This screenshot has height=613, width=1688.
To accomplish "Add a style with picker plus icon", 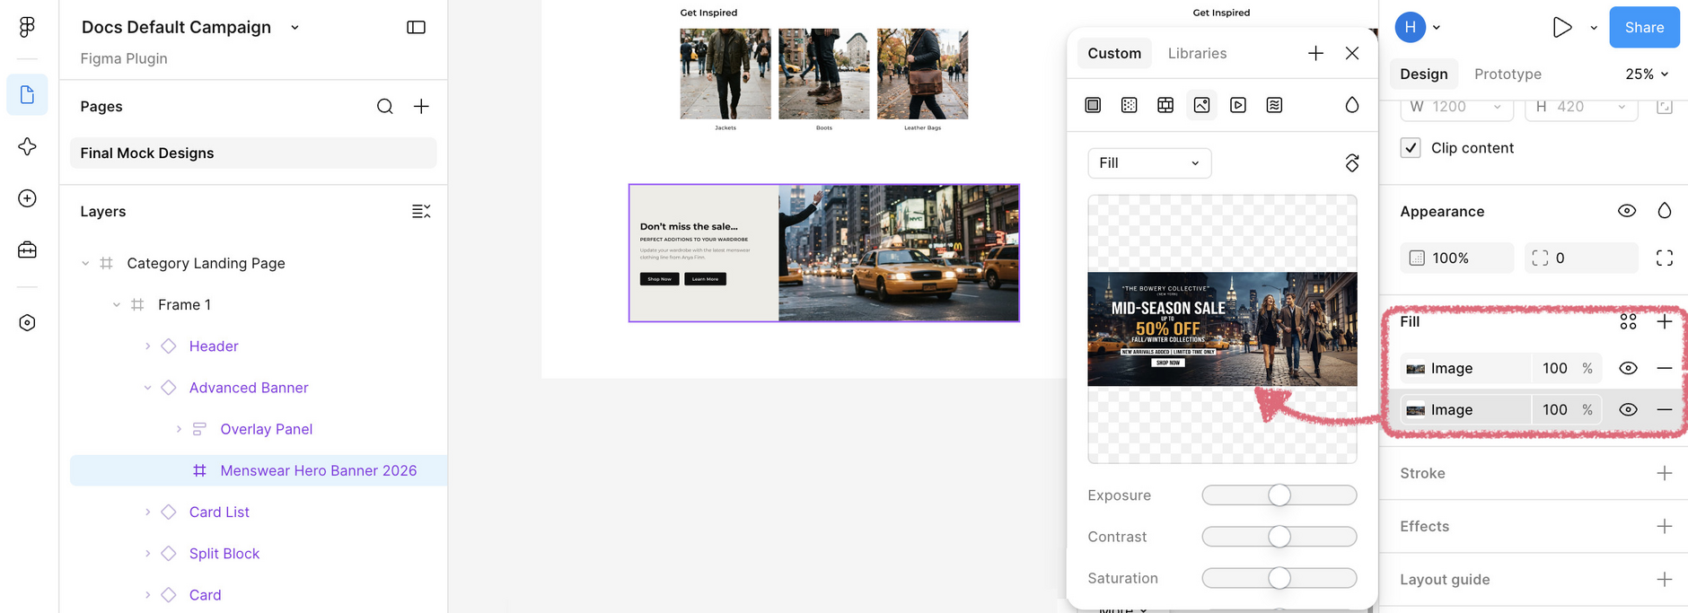I will click(1315, 53).
